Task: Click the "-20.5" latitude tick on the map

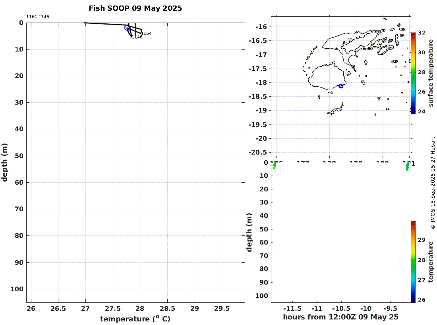Action: pyautogui.click(x=258, y=152)
